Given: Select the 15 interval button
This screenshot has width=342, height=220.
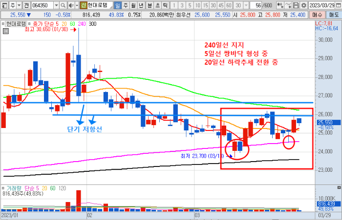Looking at the screenshot, I should coord(206,5).
